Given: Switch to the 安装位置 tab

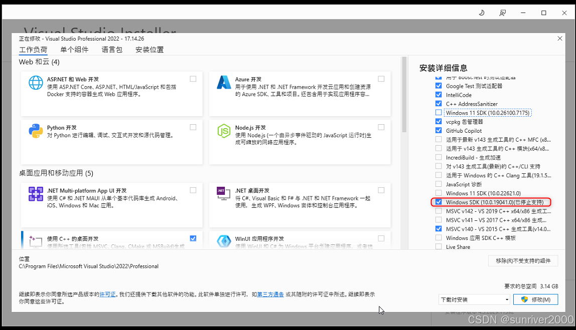Looking at the screenshot, I should pyautogui.click(x=150, y=50).
